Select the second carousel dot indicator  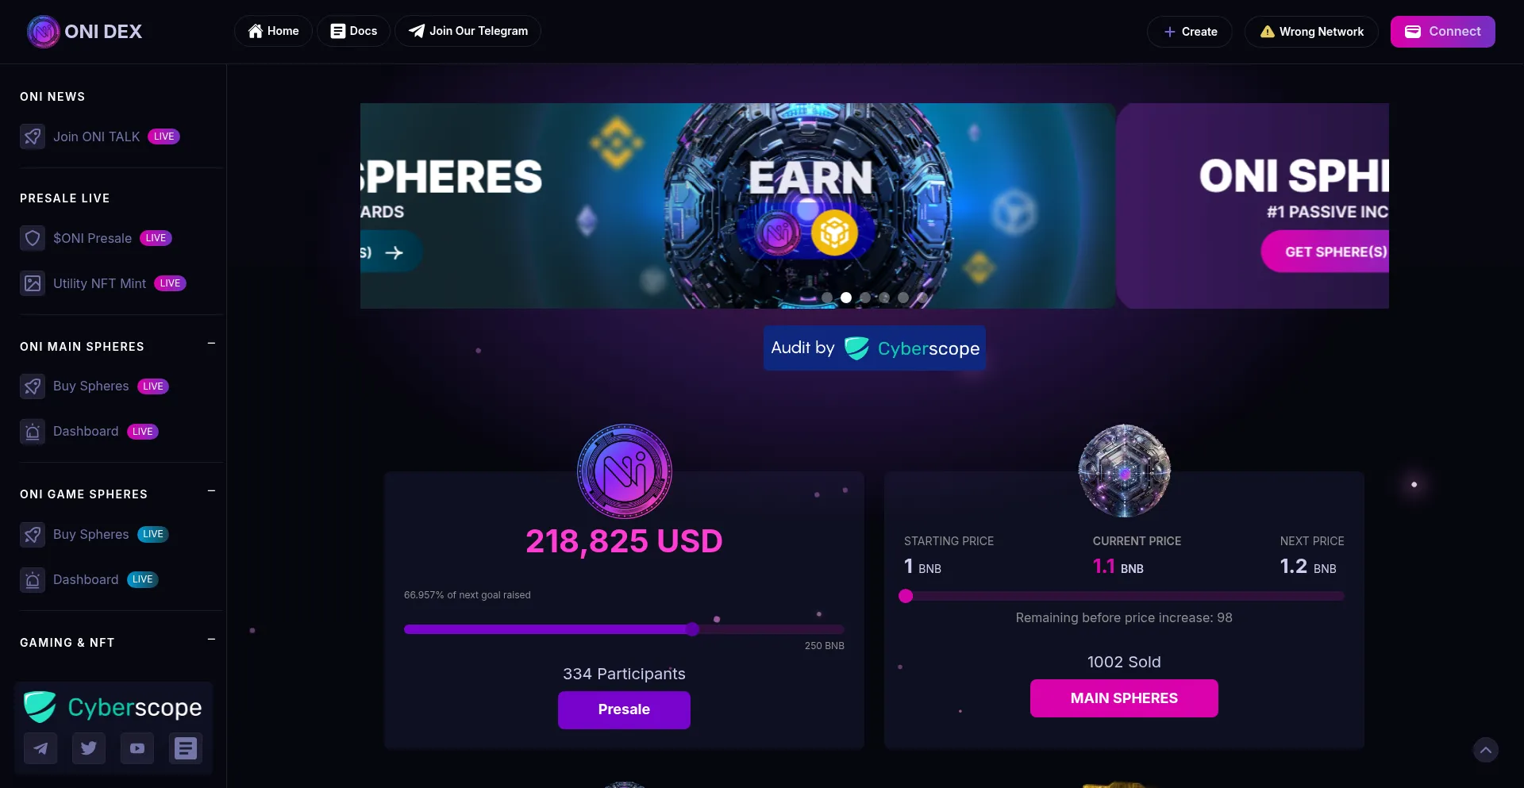coord(846,298)
